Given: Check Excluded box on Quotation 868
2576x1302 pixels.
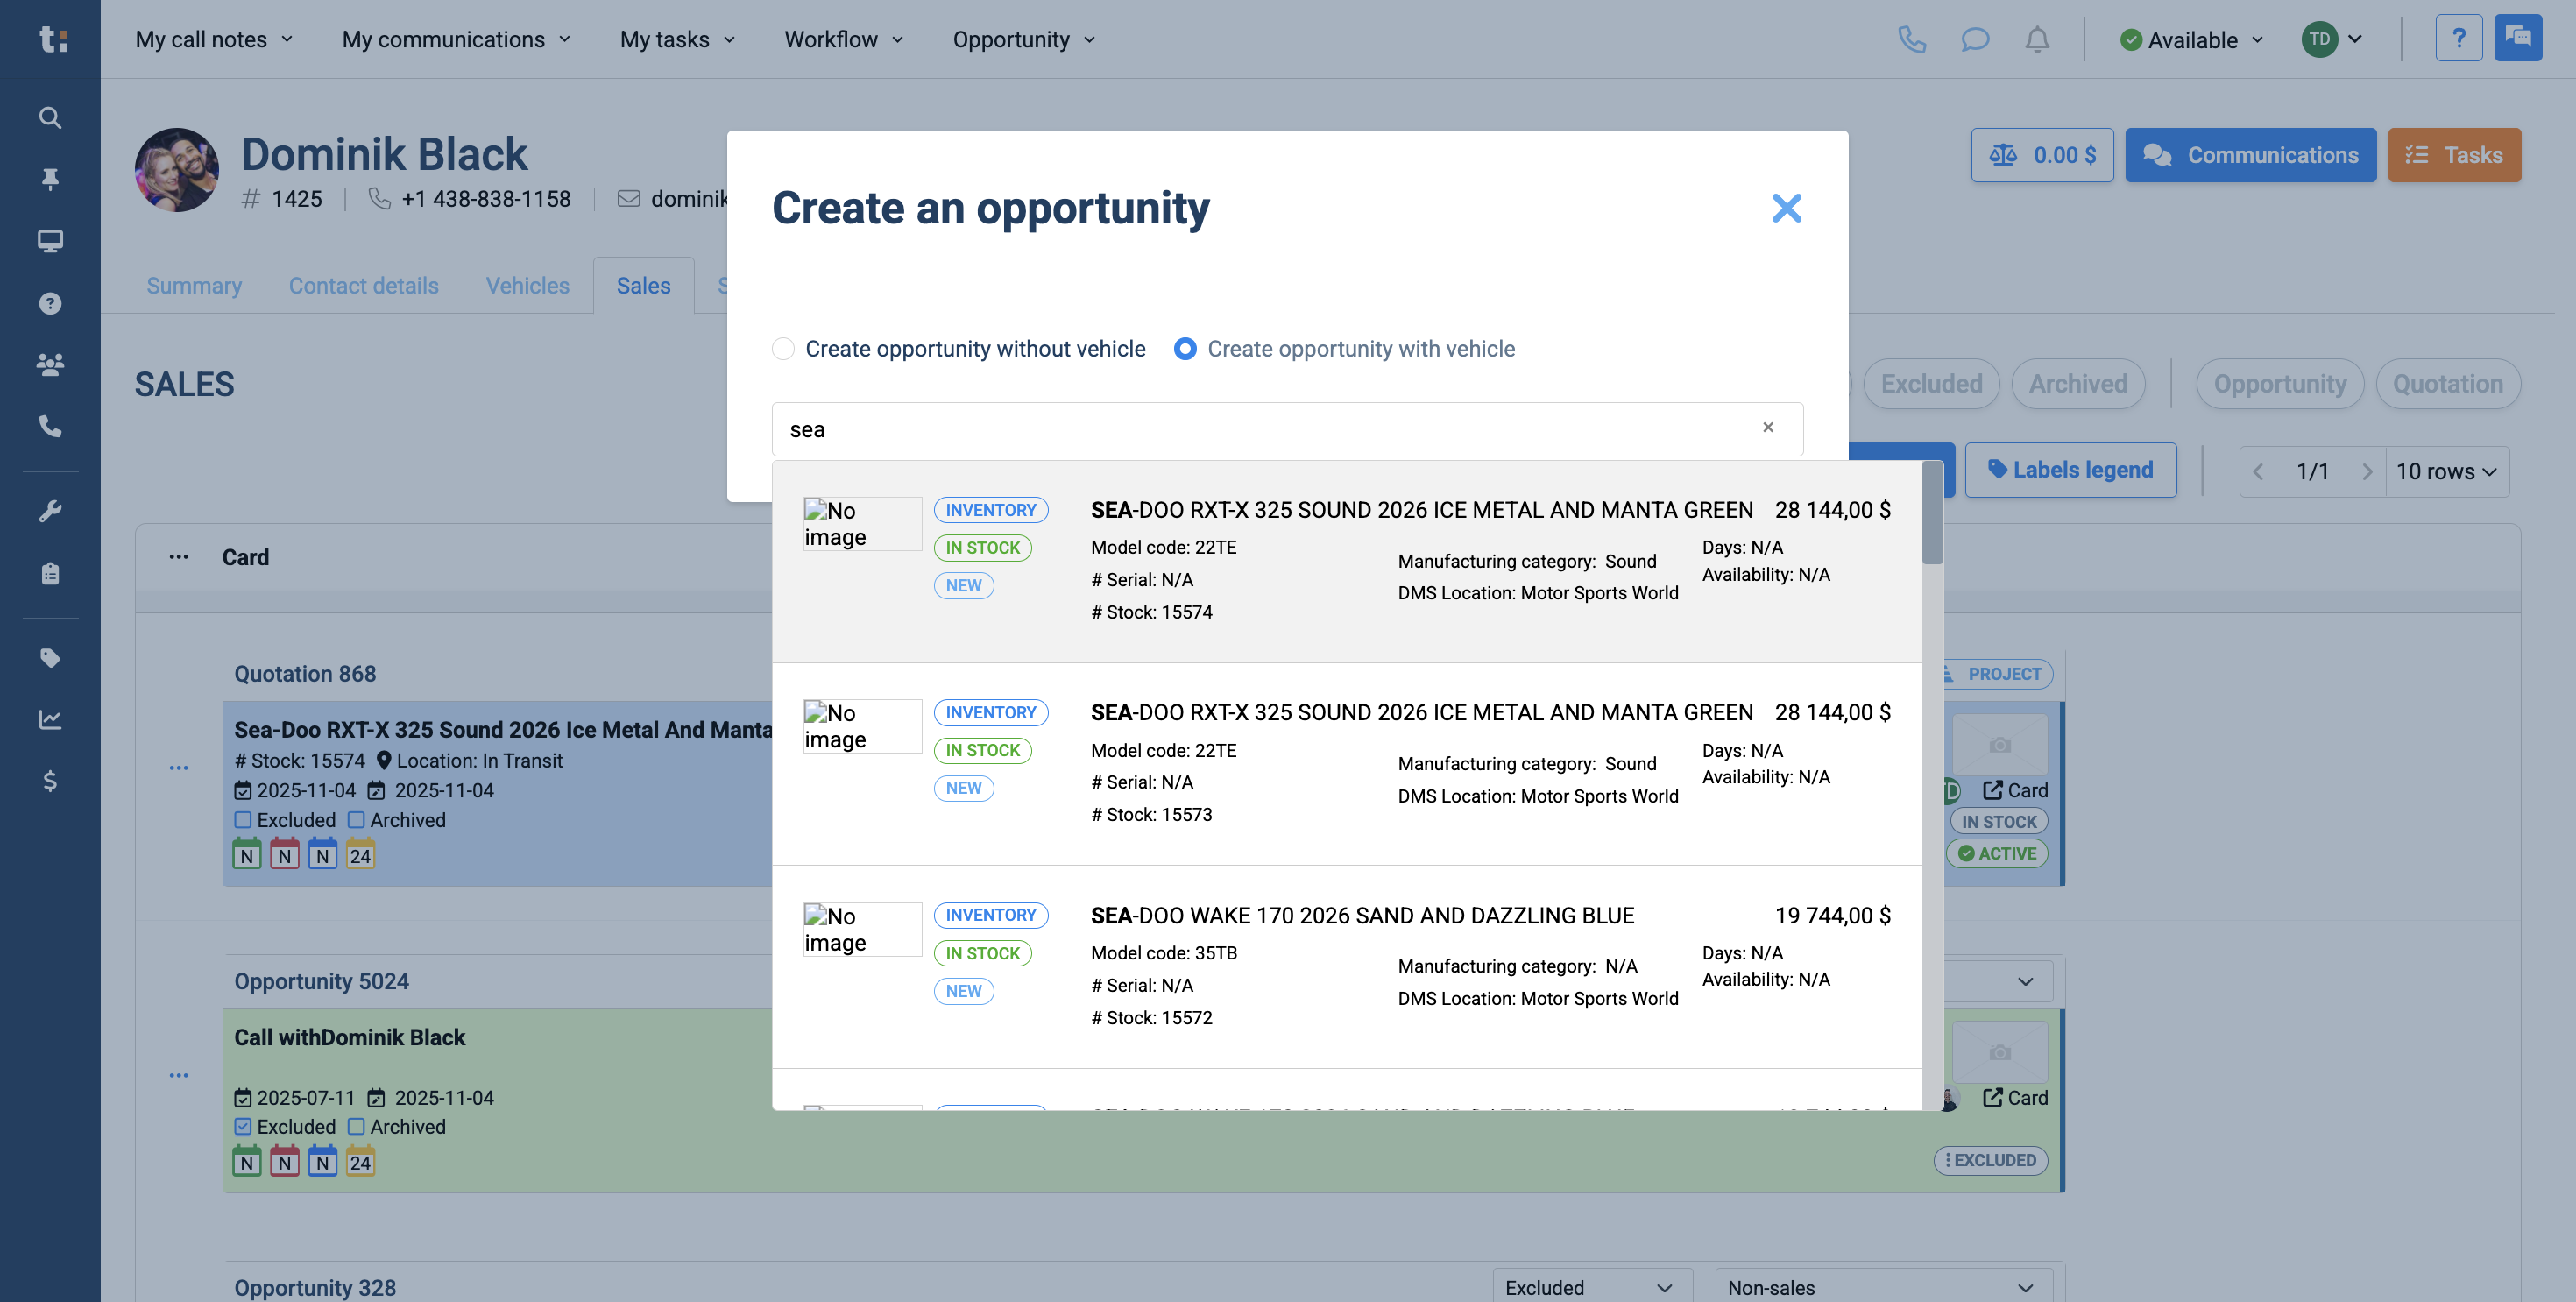Looking at the screenshot, I should (x=243, y=820).
